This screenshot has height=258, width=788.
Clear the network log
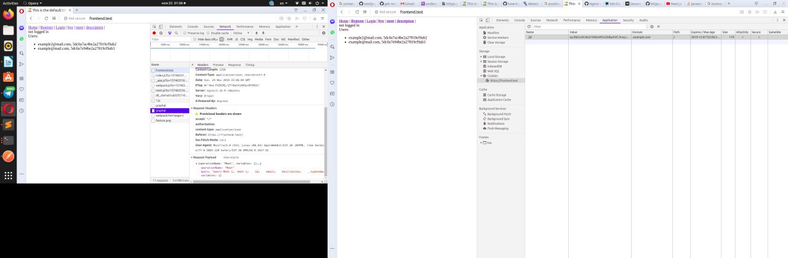pos(160,33)
